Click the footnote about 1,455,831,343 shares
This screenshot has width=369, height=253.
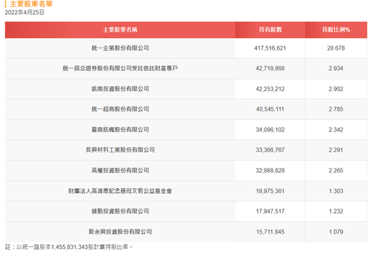click(x=68, y=247)
